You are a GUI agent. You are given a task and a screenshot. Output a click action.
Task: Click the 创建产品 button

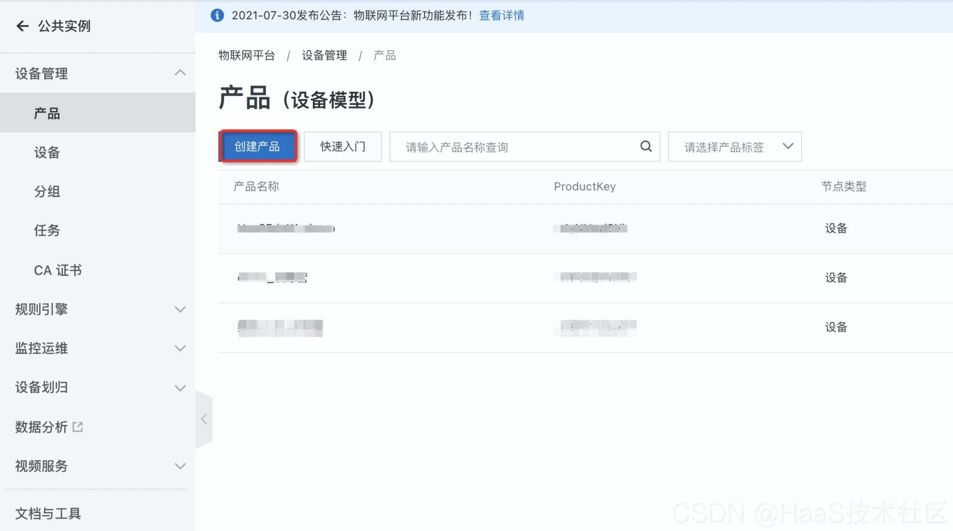click(x=258, y=146)
